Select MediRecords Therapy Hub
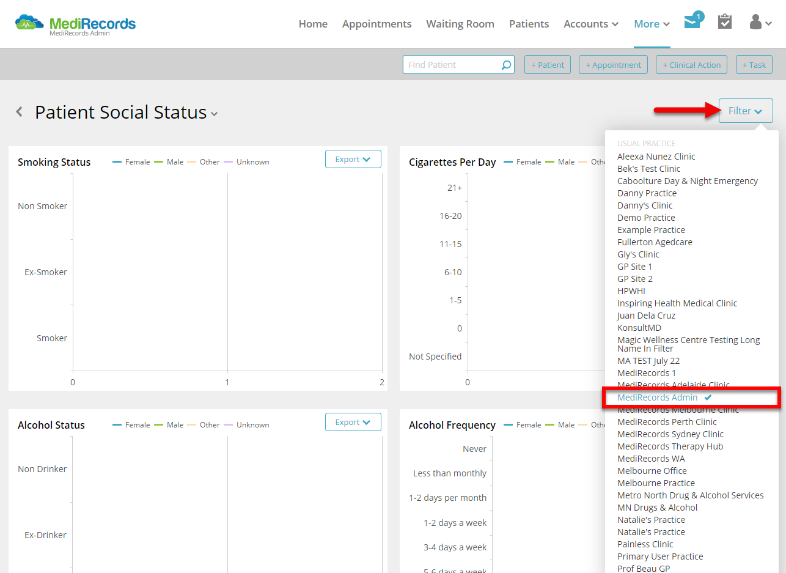The height and width of the screenshot is (573, 786). pos(670,446)
